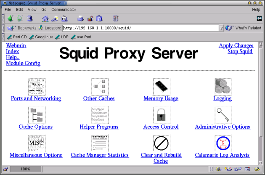
Task: Open the Module Config link
Action: [23, 63]
